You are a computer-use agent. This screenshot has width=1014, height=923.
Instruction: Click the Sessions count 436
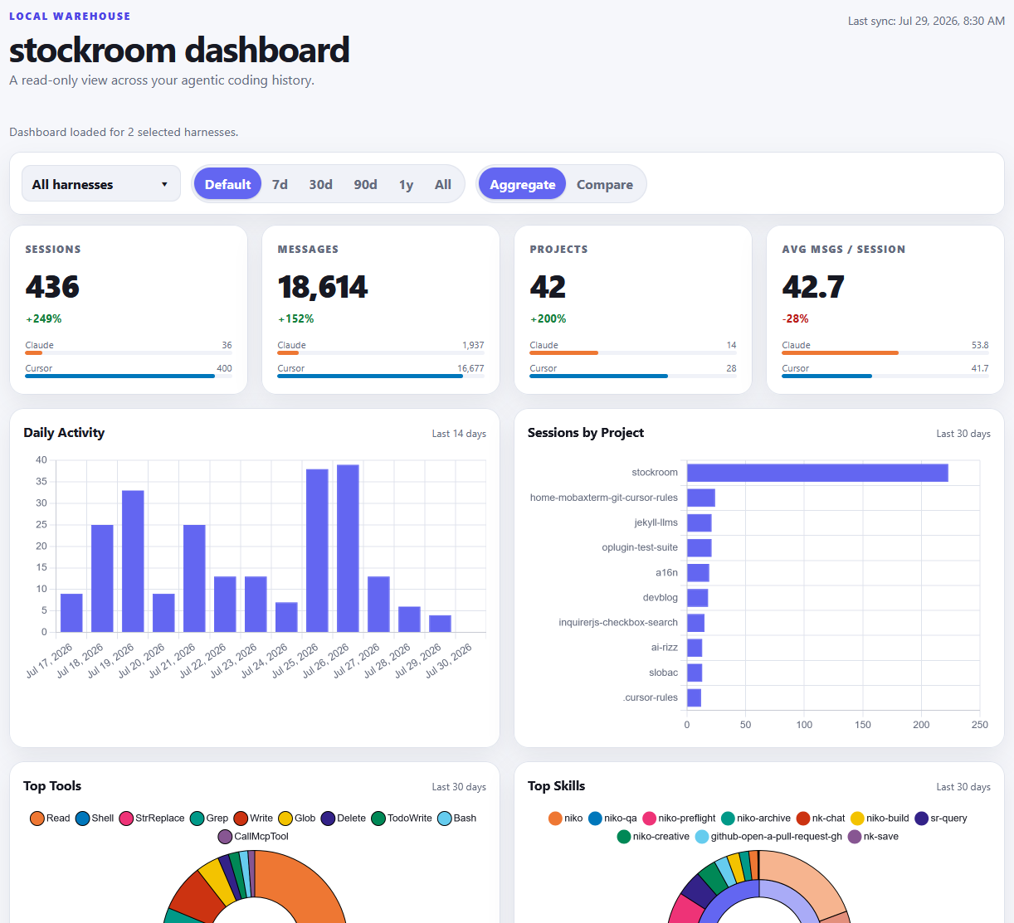tap(52, 287)
